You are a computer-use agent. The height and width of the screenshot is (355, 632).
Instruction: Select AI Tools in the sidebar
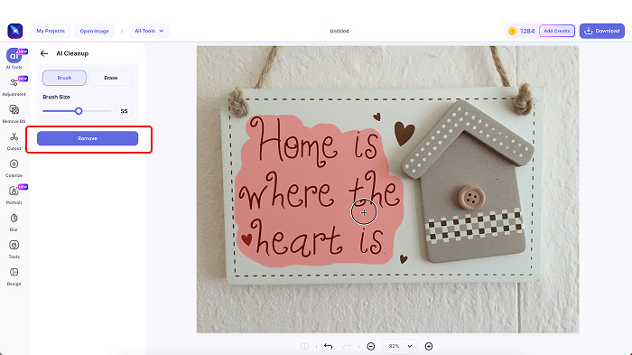tap(14, 59)
